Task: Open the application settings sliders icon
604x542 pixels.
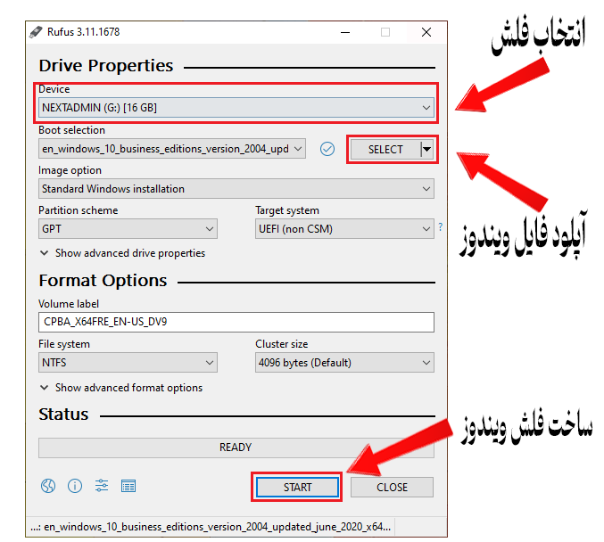Action: [102, 486]
